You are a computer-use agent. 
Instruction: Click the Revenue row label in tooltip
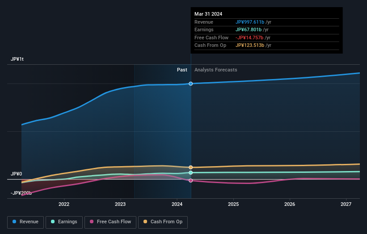(x=204, y=22)
